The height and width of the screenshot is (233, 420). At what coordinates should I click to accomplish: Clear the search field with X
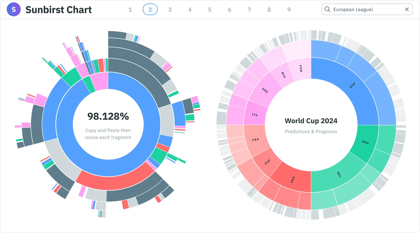pyautogui.click(x=407, y=10)
